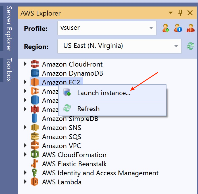
Task: Close the AWS Explorer panel
Action: [x=190, y=13]
